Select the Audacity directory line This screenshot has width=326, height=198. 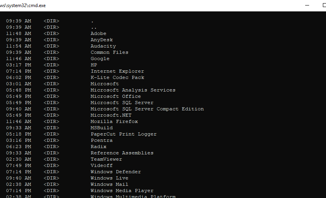103,46
